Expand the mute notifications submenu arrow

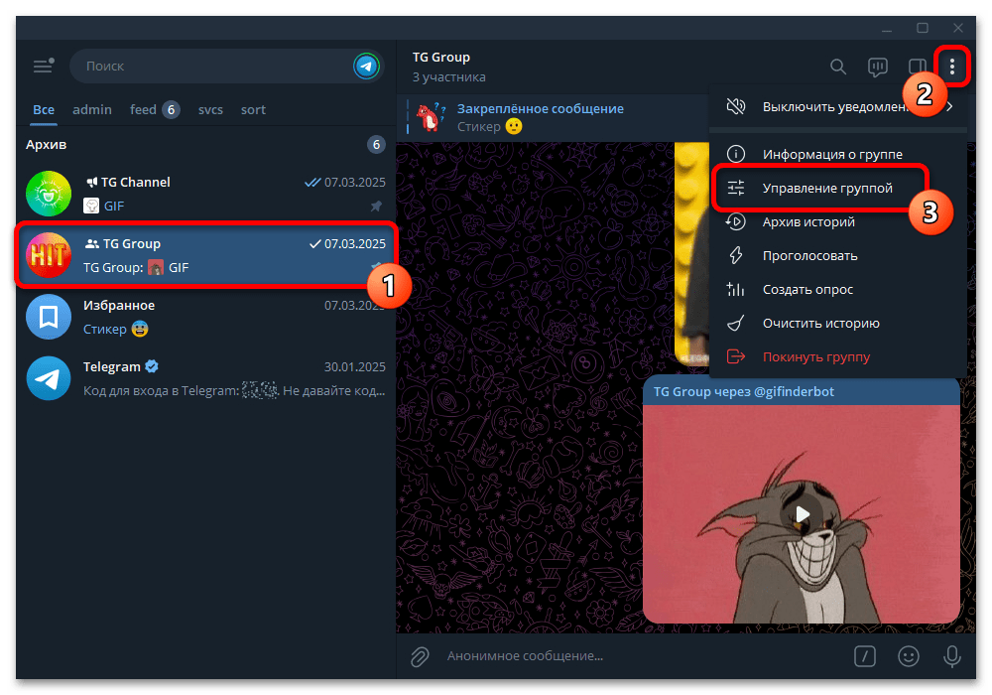click(x=949, y=107)
